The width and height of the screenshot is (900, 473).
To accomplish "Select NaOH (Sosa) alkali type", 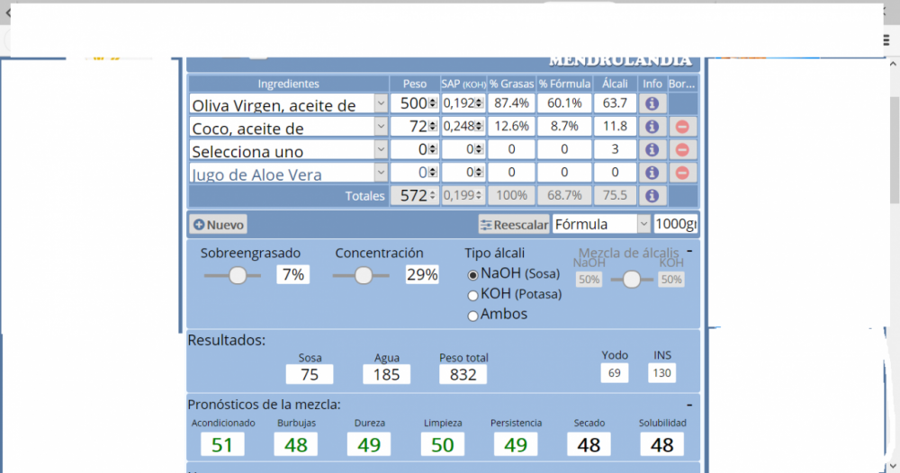I will (x=473, y=274).
